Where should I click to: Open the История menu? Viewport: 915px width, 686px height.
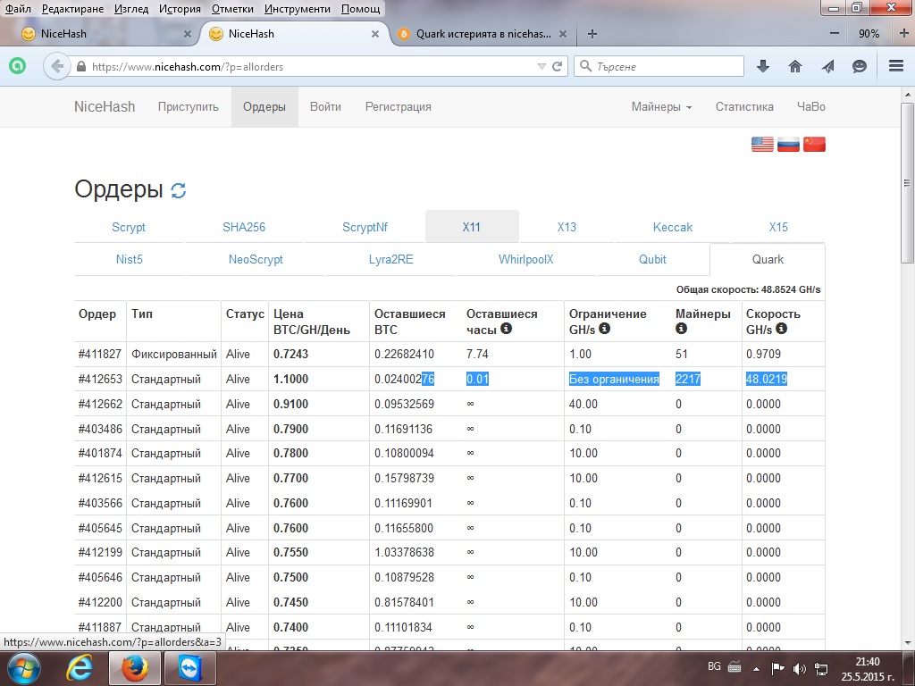point(180,9)
